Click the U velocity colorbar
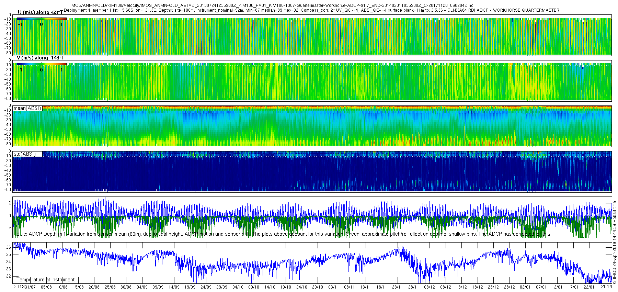 pyautogui.click(x=42, y=19)
